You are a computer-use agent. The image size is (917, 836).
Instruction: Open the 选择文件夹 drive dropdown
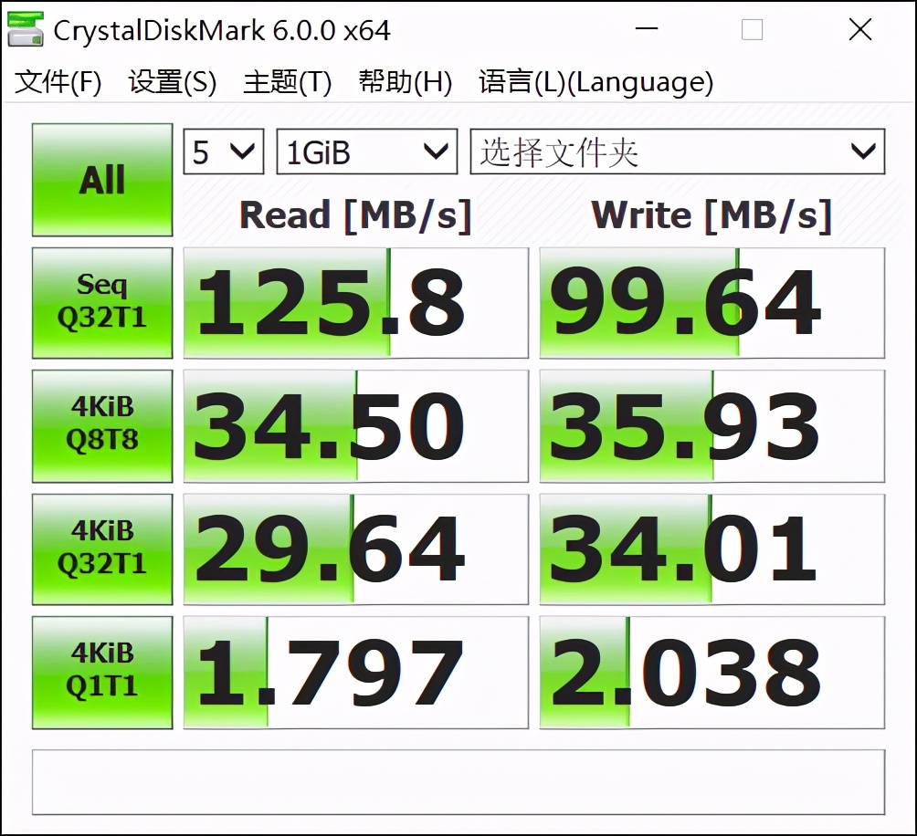[677, 152]
